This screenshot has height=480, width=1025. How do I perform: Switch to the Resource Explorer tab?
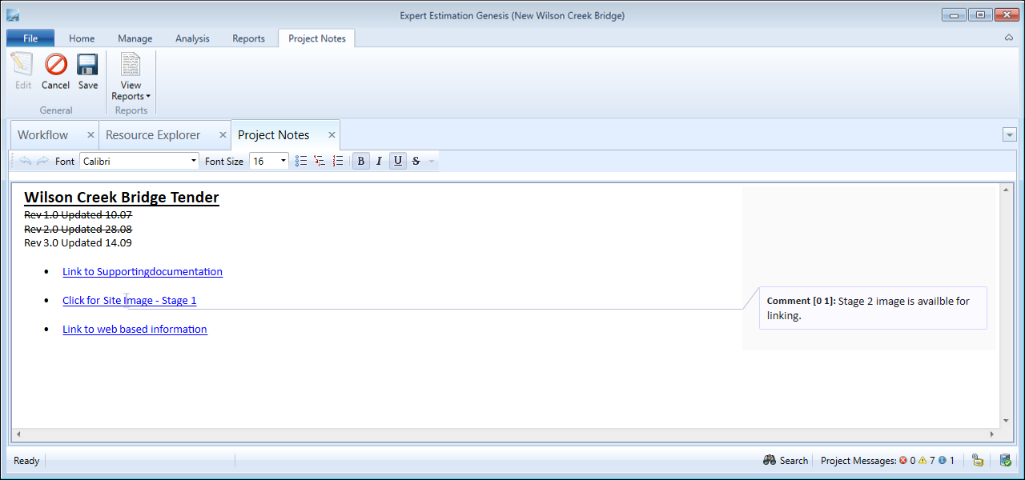153,135
